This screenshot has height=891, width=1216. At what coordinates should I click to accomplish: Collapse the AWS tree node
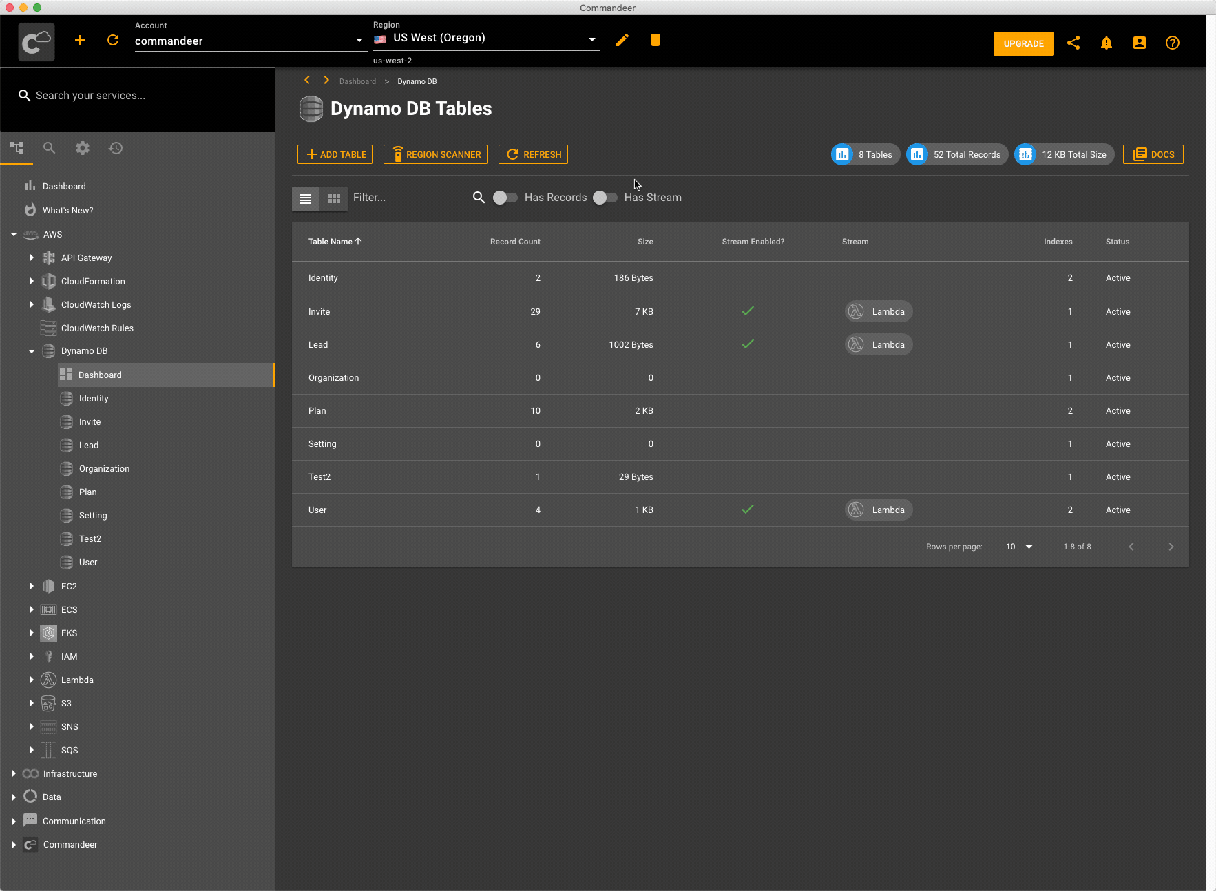pyautogui.click(x=14, y=234)
